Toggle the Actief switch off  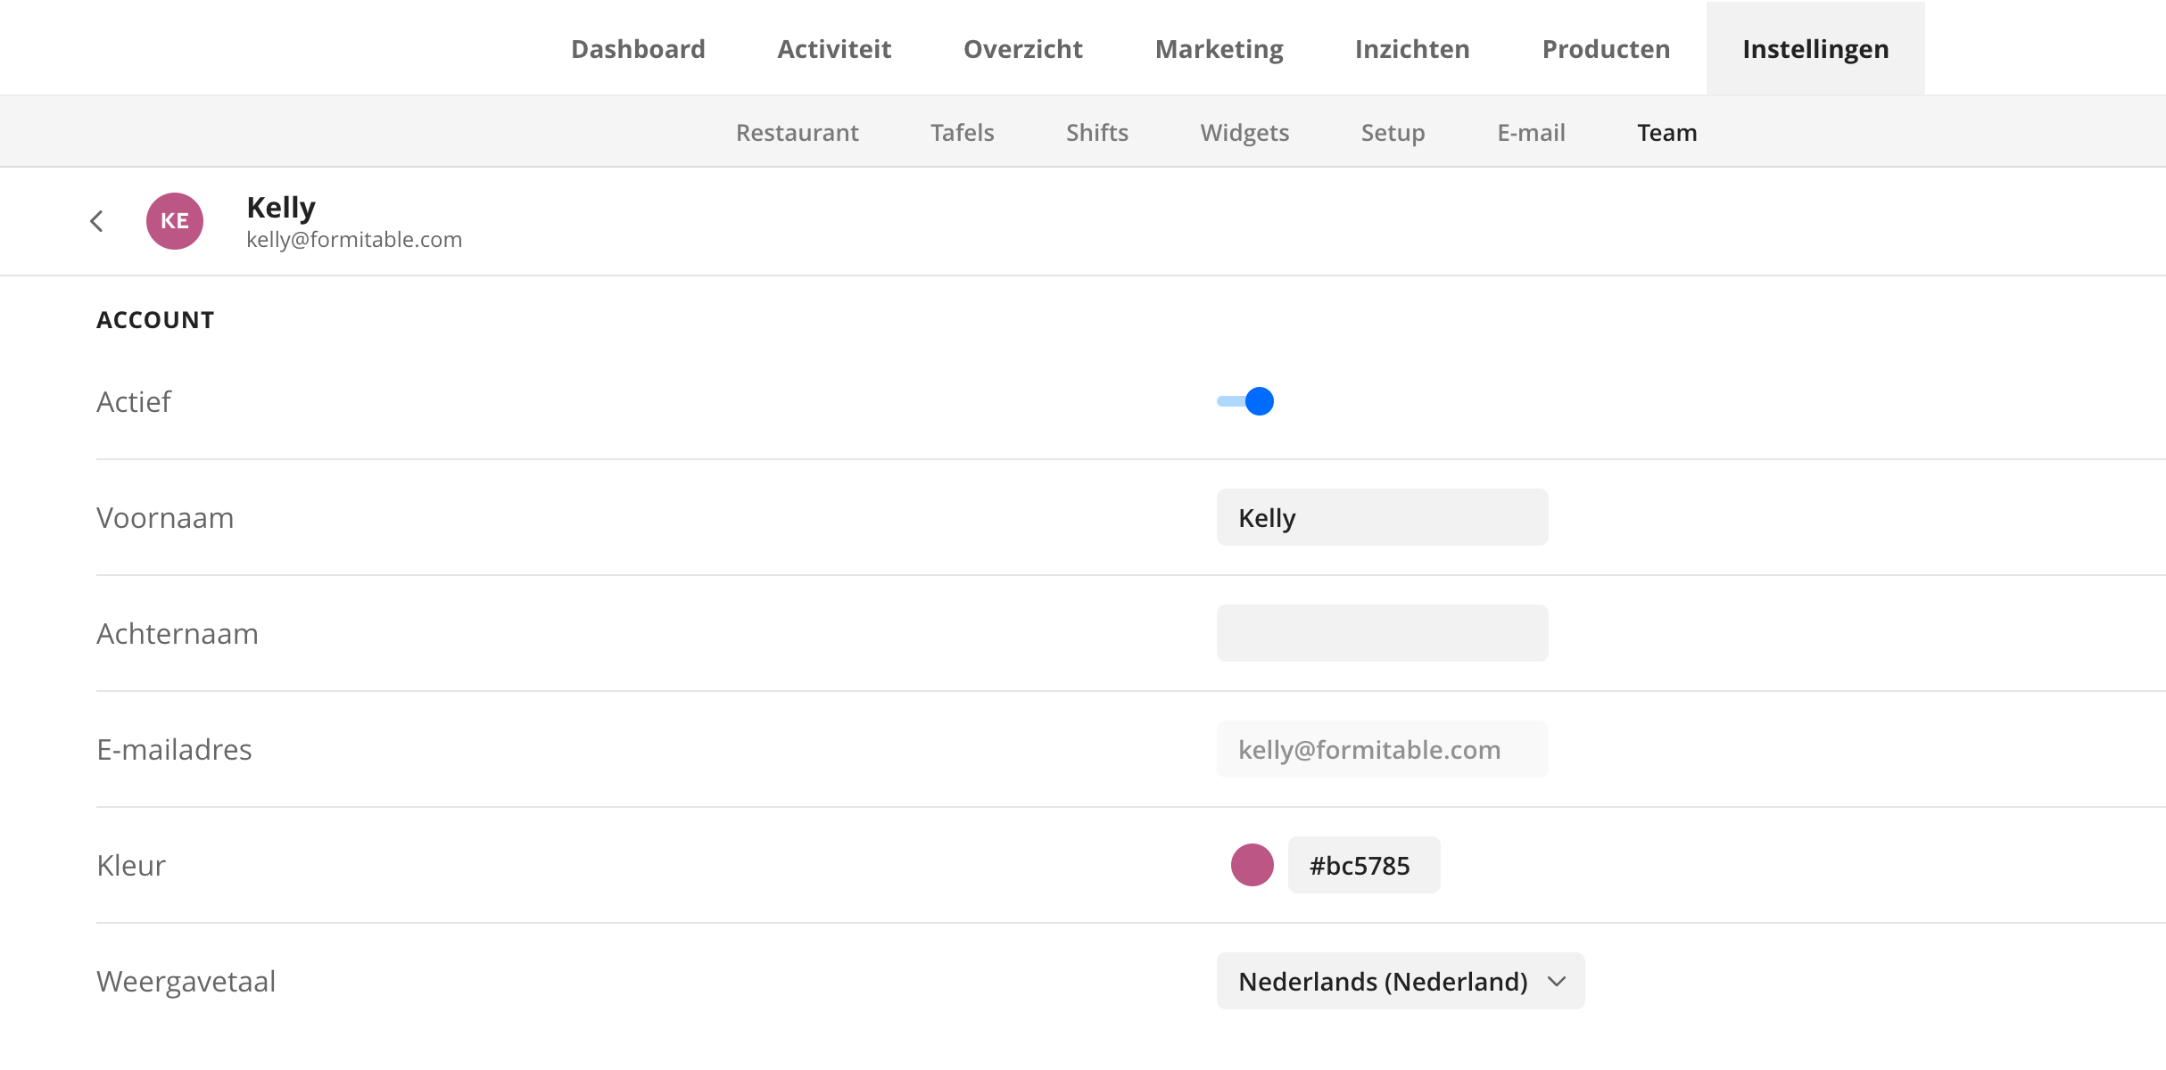(1246, 401)
